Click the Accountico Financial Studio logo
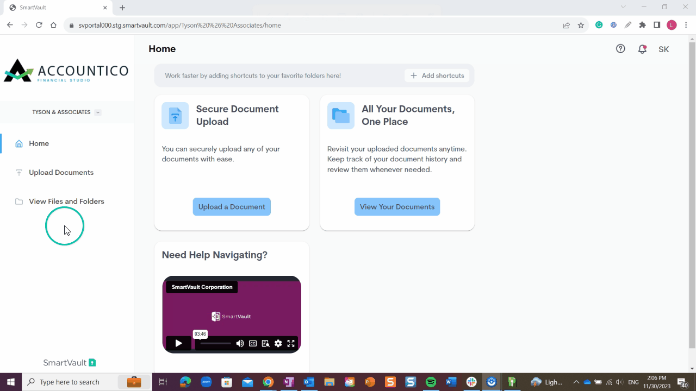 (x=66, y=71)
